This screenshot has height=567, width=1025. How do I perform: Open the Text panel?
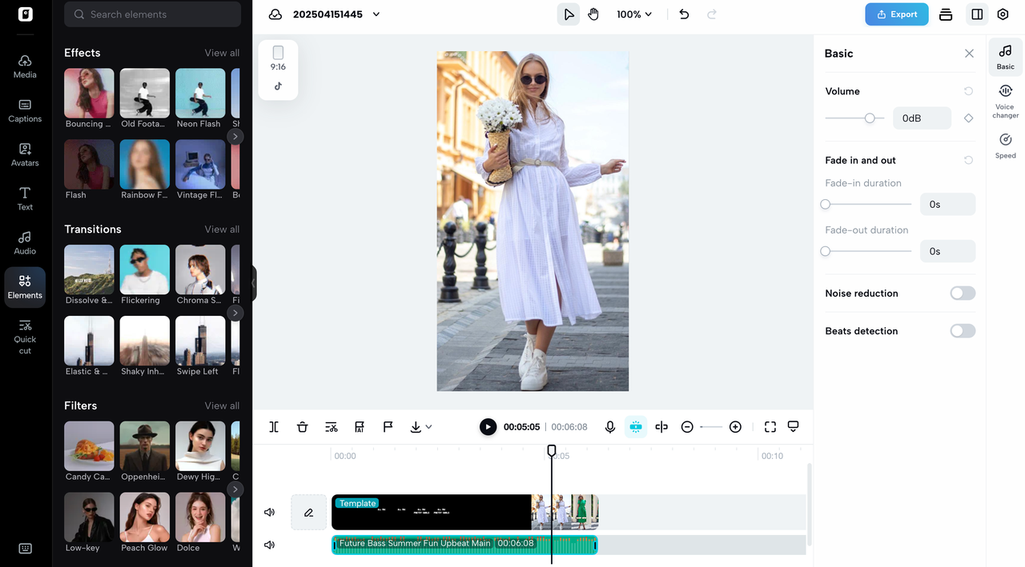click(25, 198)
